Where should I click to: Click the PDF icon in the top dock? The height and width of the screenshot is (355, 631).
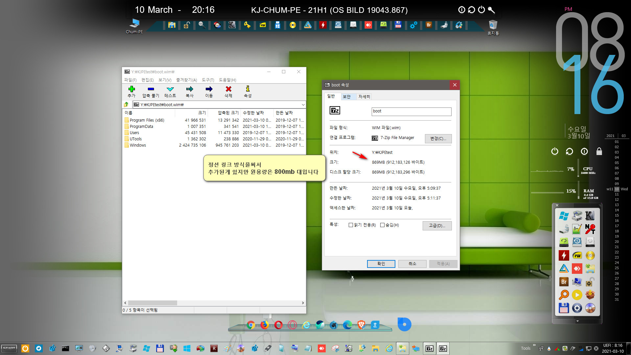tap(263, 25)
